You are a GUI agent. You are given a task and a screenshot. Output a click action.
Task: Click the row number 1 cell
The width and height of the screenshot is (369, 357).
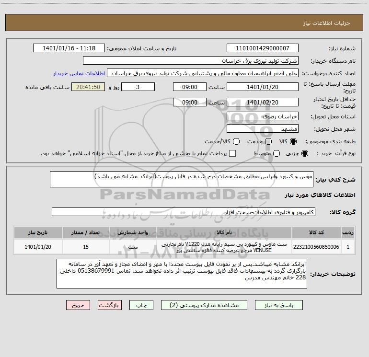coord(348,247)
